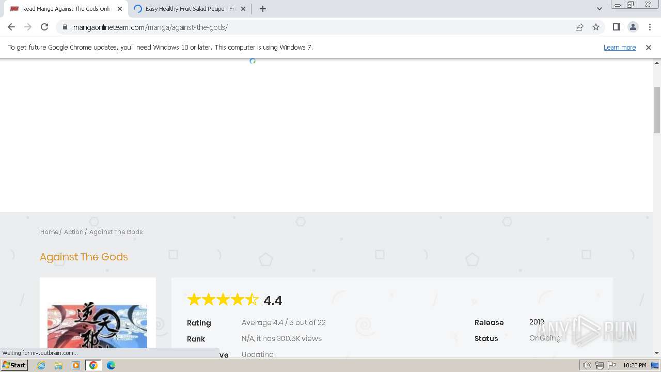
Task: Open the Against The Gods cover thumbnail
Action: [98, 327]
